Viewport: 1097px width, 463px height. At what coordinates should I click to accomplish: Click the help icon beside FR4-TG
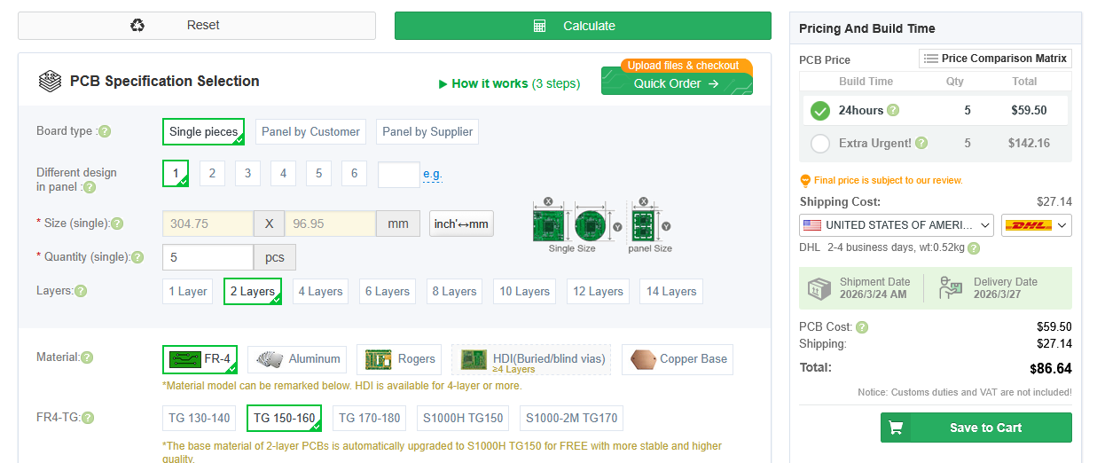tap(88, 418)
